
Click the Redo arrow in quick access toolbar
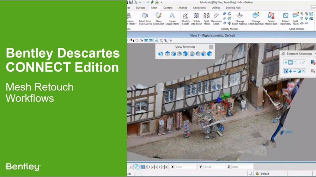(x=148, y=2)
